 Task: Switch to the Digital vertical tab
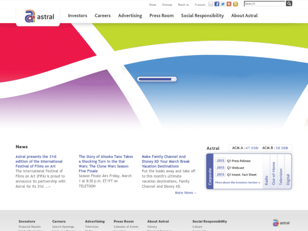point(288,171)
